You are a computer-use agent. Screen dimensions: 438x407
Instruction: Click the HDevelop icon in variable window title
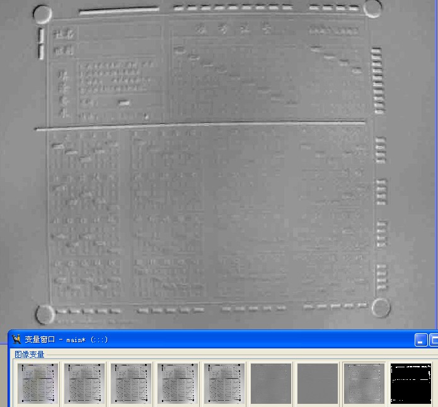(x=16, y=340)
